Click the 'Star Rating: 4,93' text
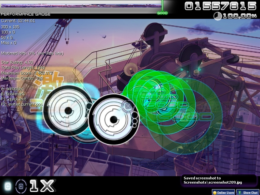Viewport: 260px width, 195px height. [17, 62]
